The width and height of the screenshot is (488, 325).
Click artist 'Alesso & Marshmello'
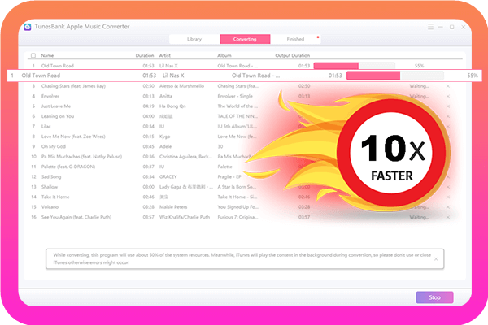(x=181, y=86)
